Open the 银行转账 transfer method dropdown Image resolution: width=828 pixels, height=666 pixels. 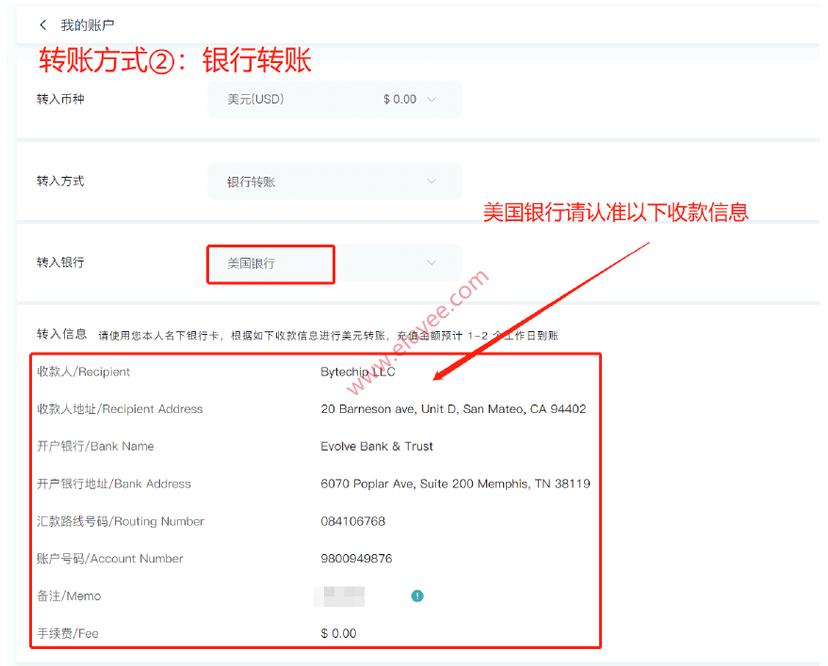[283, 181]
